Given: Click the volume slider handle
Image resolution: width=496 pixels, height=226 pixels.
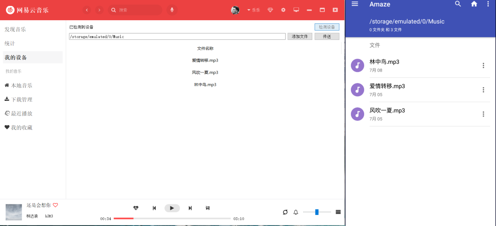Looking at the screenshot, I should tap(316, 212).
